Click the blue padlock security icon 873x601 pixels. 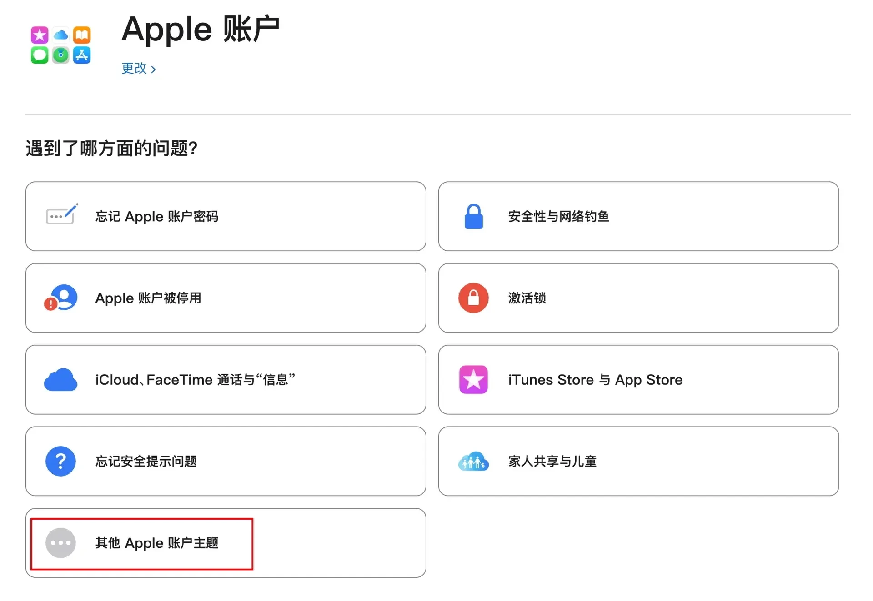(473, 216)
